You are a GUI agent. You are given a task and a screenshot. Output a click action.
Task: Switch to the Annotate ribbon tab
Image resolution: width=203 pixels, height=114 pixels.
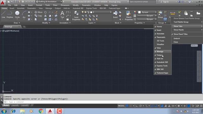pos(21,8)
